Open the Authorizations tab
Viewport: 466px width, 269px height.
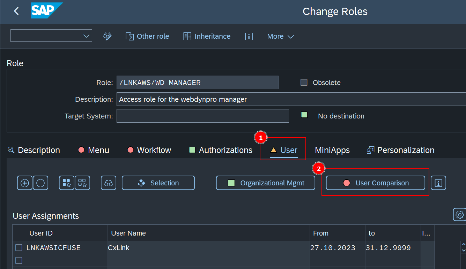tap(221, 150)
